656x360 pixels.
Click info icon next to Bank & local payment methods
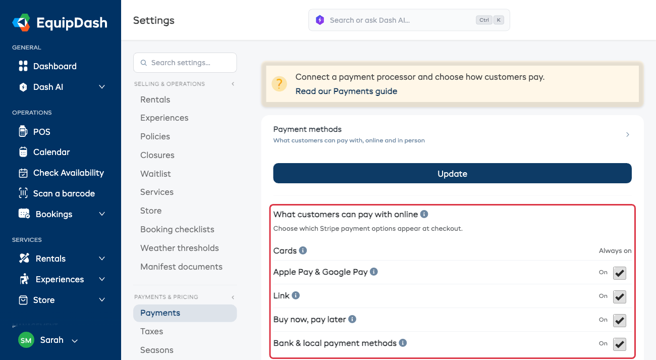pyautogui.click(x=403, y=343)
